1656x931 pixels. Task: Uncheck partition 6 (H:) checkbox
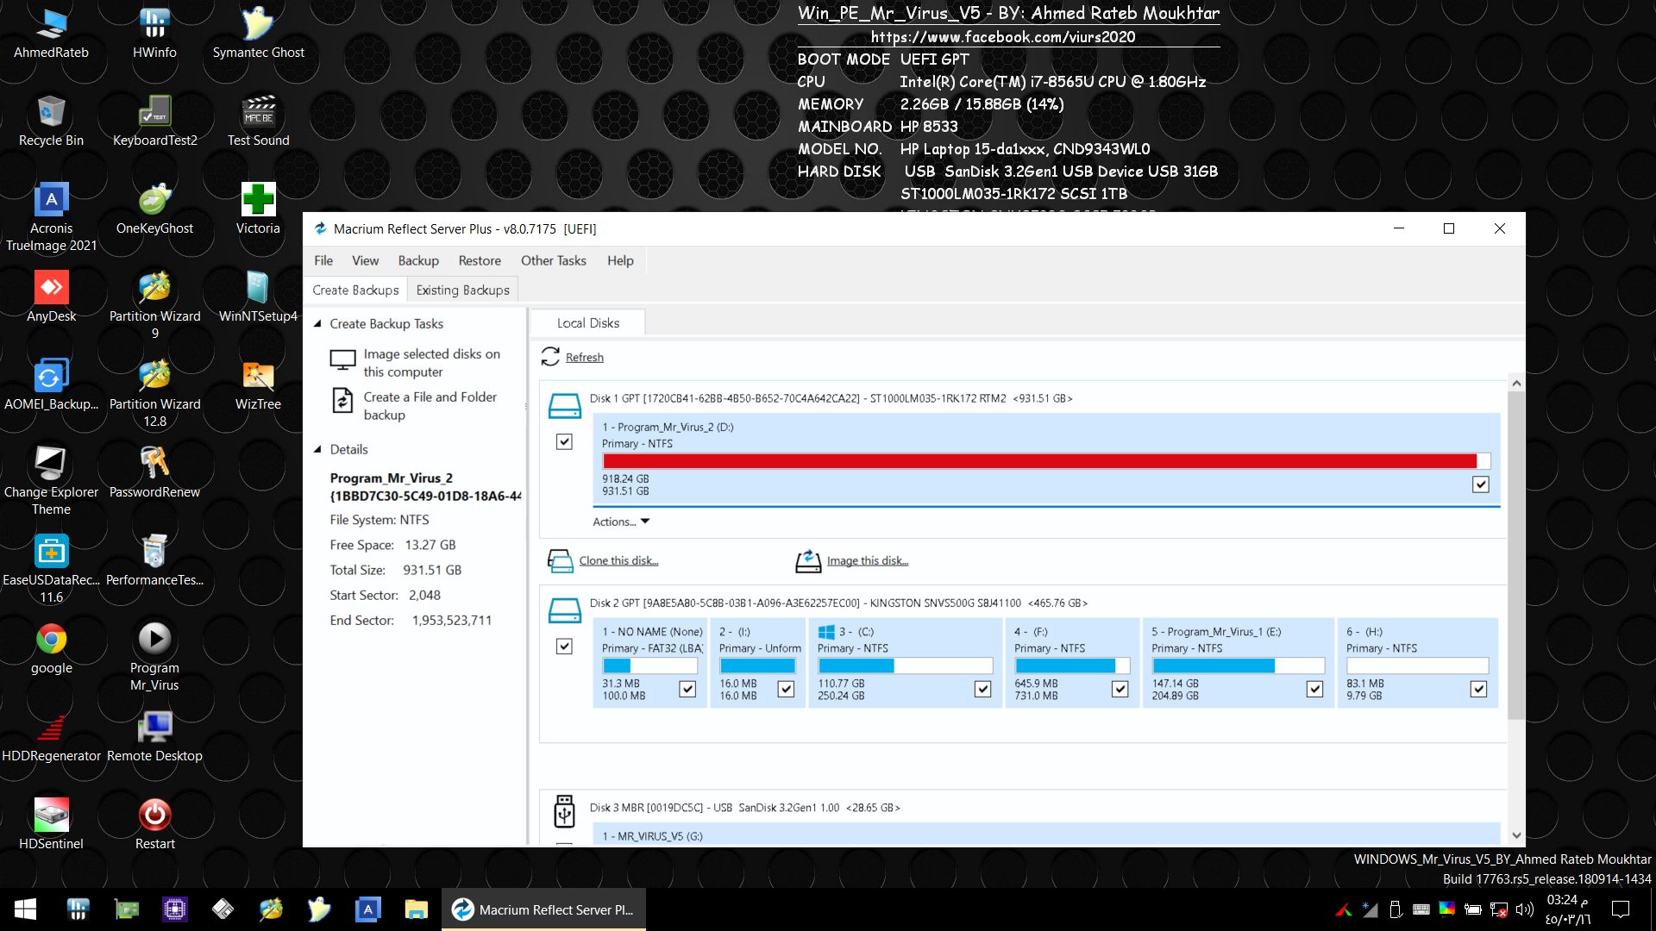[1478, 689]
